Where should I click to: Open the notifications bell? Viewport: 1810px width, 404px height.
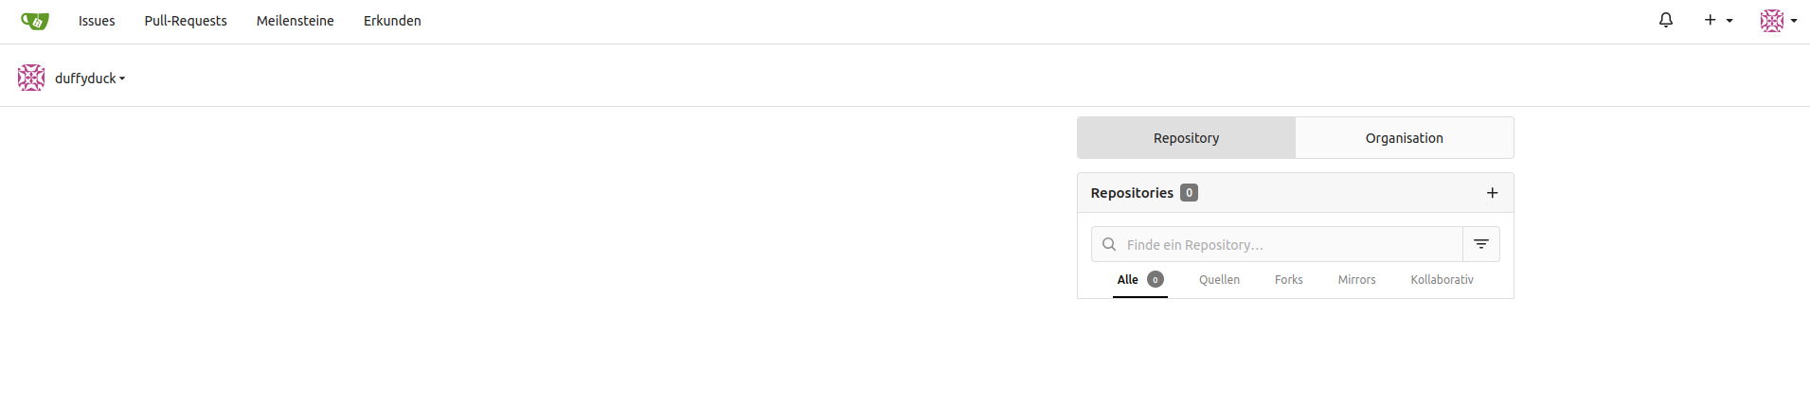(1665, 20)
